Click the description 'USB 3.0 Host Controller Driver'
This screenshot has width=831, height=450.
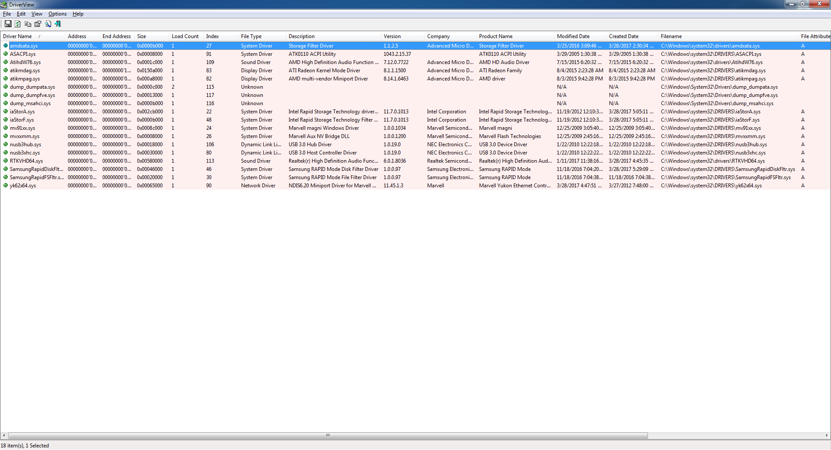(x=322, y=153)
